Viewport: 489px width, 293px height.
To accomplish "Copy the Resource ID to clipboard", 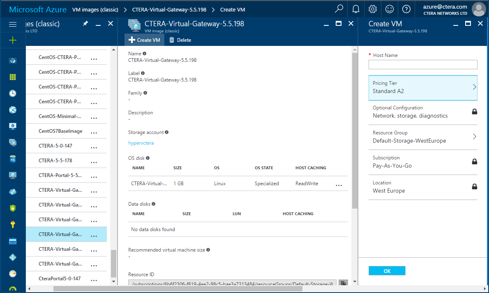I will point(343,283).
